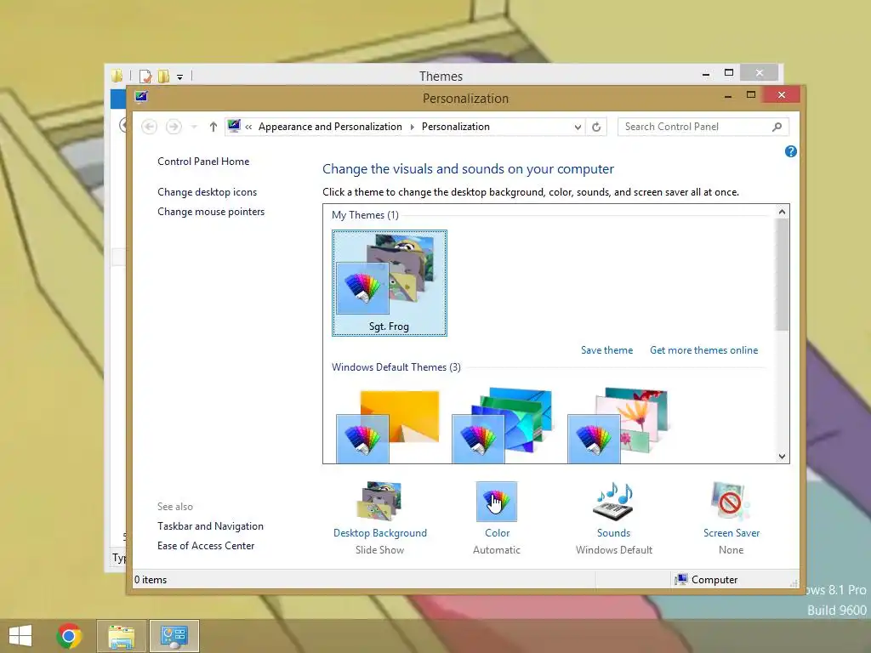
Task: Click the Sounds text link
Action: [614, 533]
